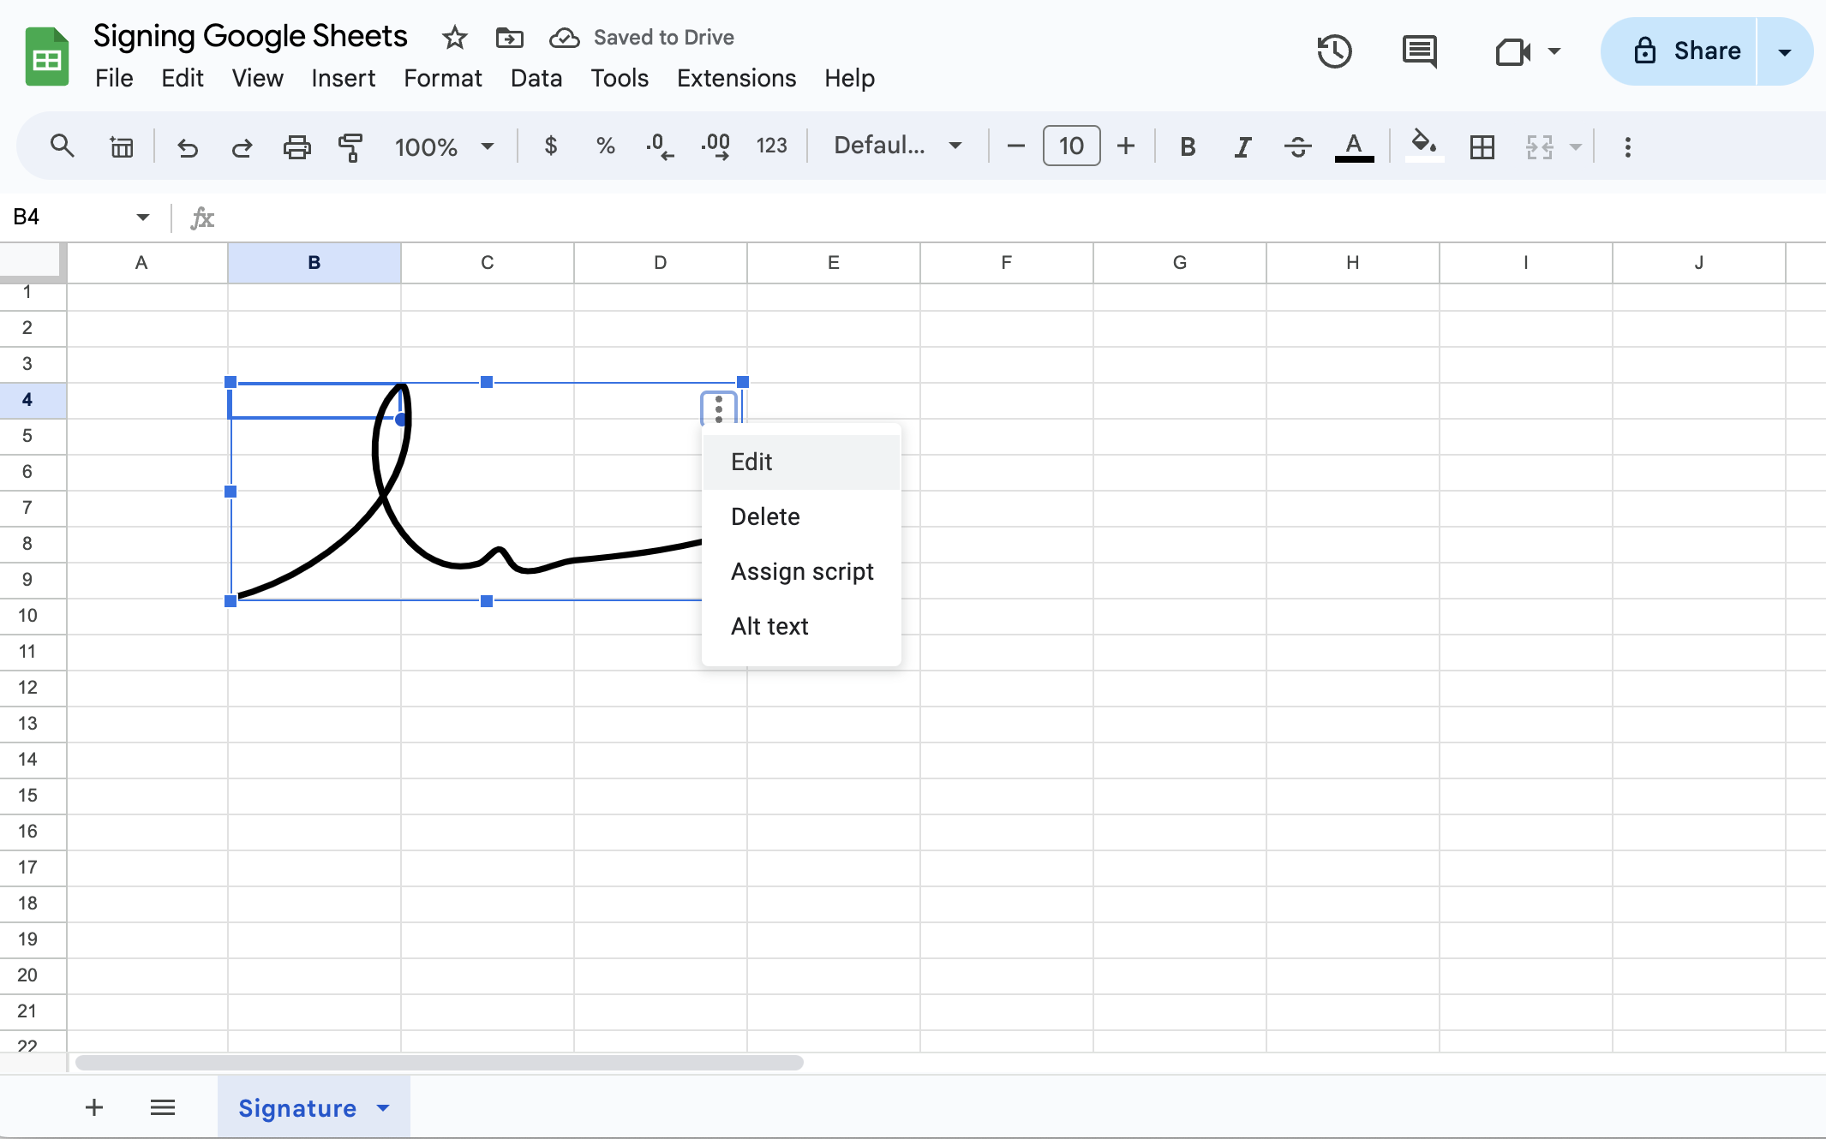Click the move to folder icon
The width and height of the screenshot is (1826, 1139).
click(509, 38)
